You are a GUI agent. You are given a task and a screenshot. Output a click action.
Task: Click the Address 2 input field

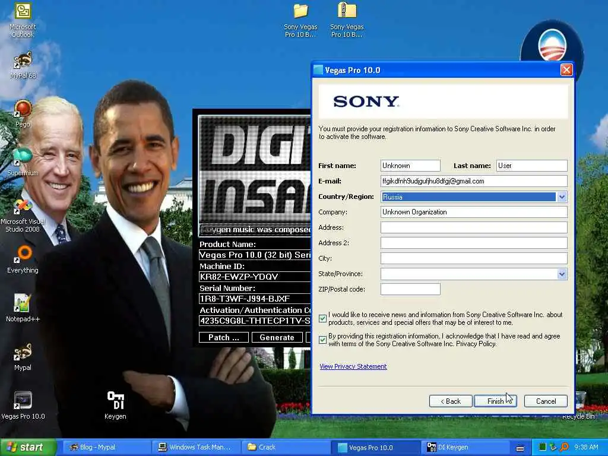point(474,243)
